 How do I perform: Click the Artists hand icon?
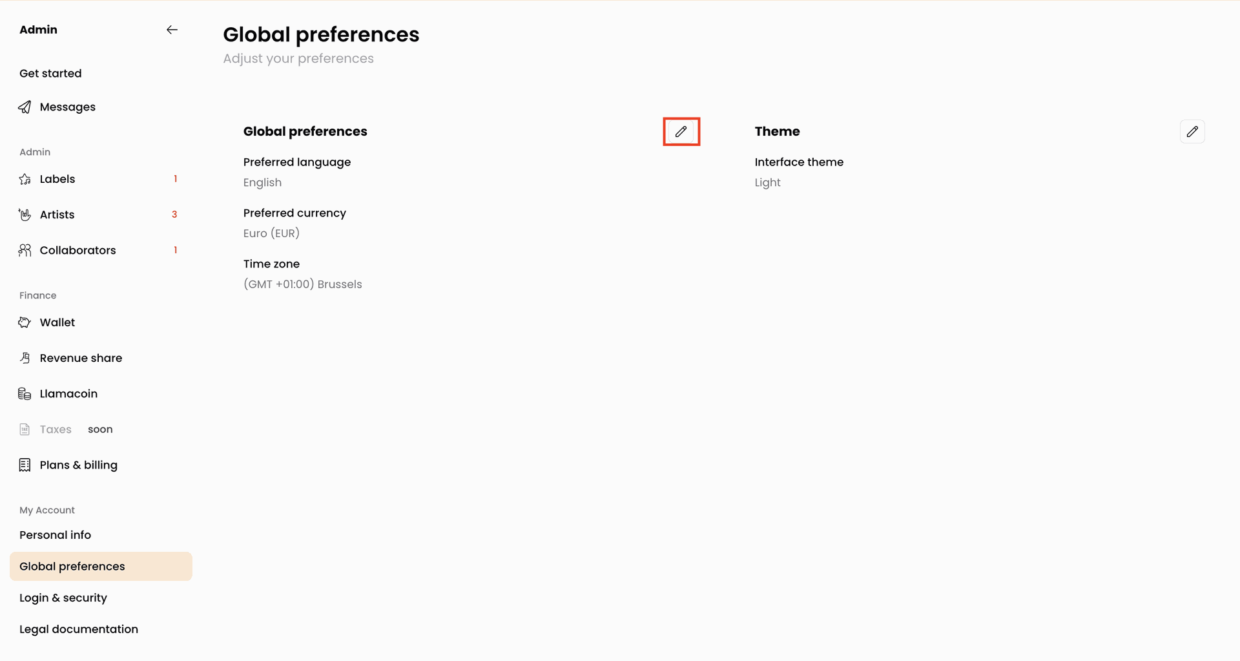coord(25,215)
